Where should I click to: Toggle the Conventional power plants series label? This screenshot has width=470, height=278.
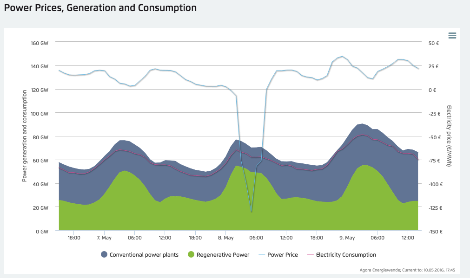click(x=144, y=255)
